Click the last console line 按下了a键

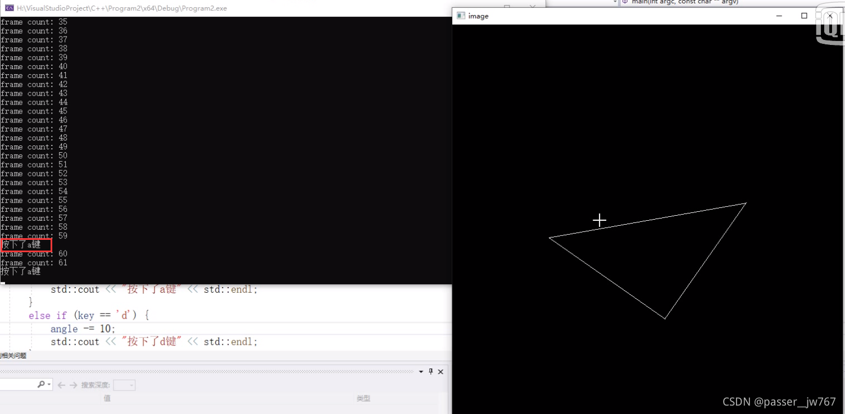[x=21, y=271]
